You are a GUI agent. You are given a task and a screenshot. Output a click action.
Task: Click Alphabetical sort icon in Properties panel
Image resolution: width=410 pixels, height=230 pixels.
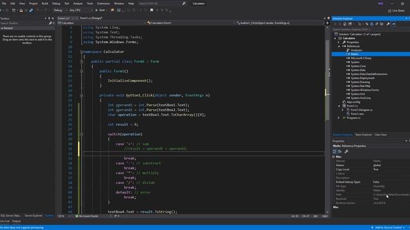[x=340, y=151]
